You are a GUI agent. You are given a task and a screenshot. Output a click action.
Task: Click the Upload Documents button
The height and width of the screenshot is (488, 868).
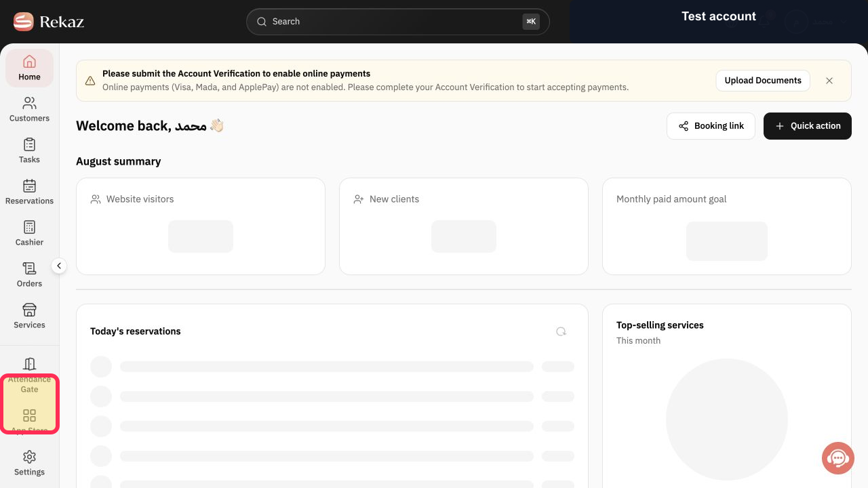tap(763, 81)
